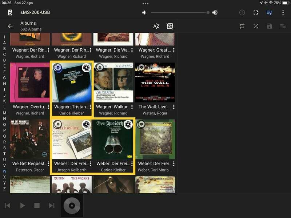Screen dimensions: 291x218
Task: Toggle repeat mode
Action: (242, 26)
